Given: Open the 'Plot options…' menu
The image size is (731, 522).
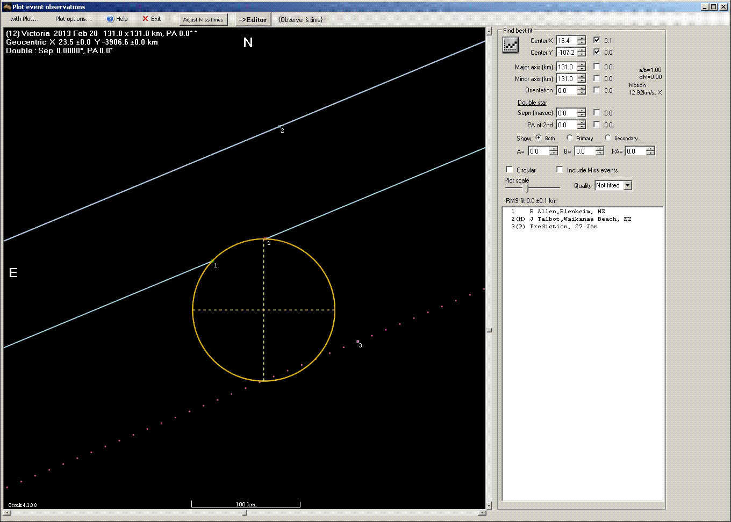Looking at the screenshot, I should pos(74,19).
